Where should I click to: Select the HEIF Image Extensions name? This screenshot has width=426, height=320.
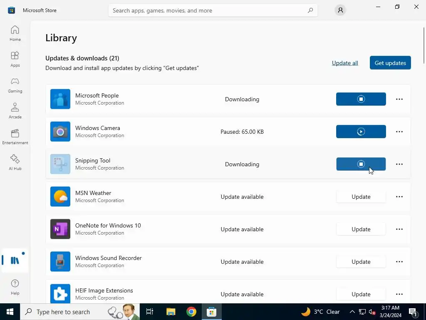(104, 290)
